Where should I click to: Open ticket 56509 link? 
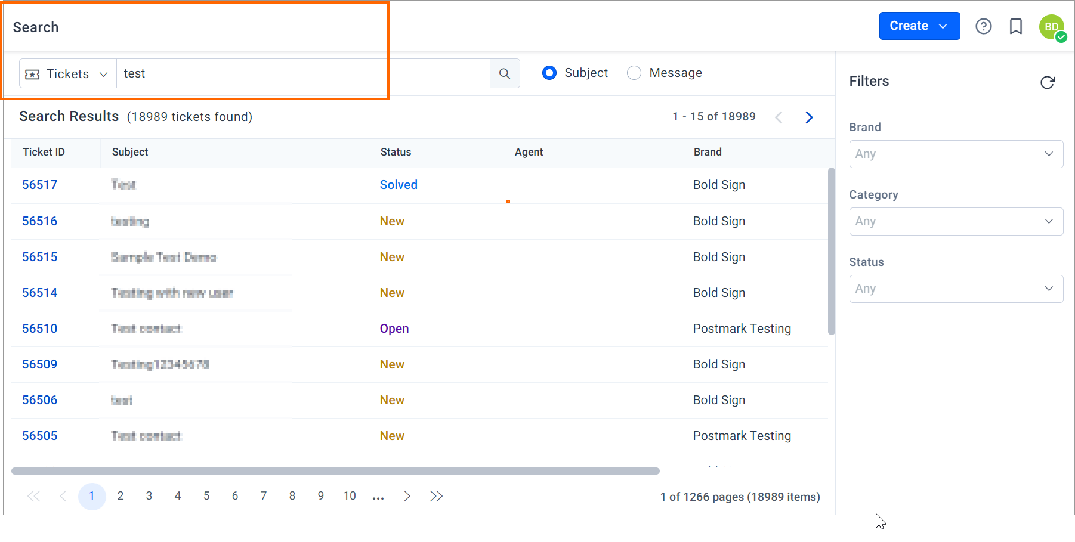[40, 364]
